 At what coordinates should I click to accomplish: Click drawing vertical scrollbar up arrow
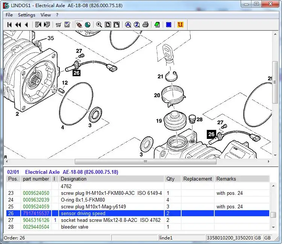coord(275,34)
